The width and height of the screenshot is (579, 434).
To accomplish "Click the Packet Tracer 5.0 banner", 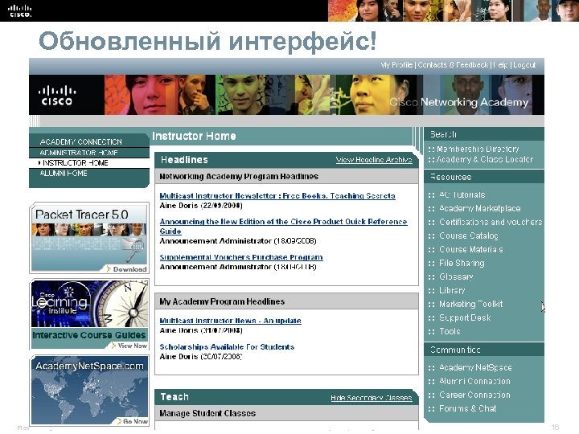I will [x=89, y=238].
